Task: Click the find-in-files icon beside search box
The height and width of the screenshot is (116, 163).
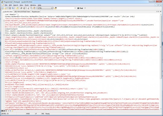Action: [x=55, y=8]
